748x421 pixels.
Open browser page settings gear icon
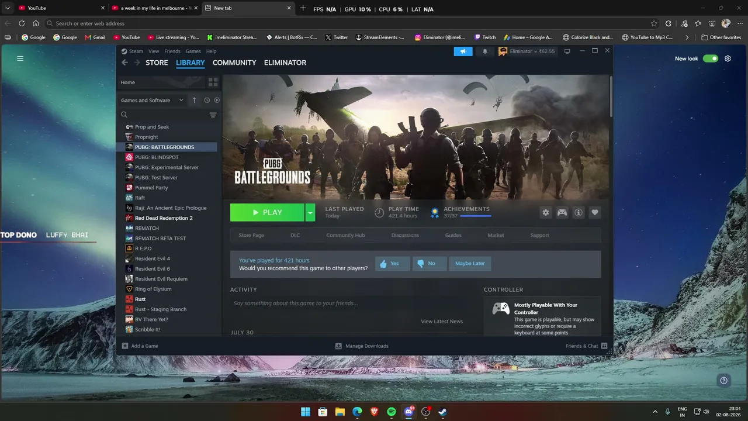(x=728, y=58)
